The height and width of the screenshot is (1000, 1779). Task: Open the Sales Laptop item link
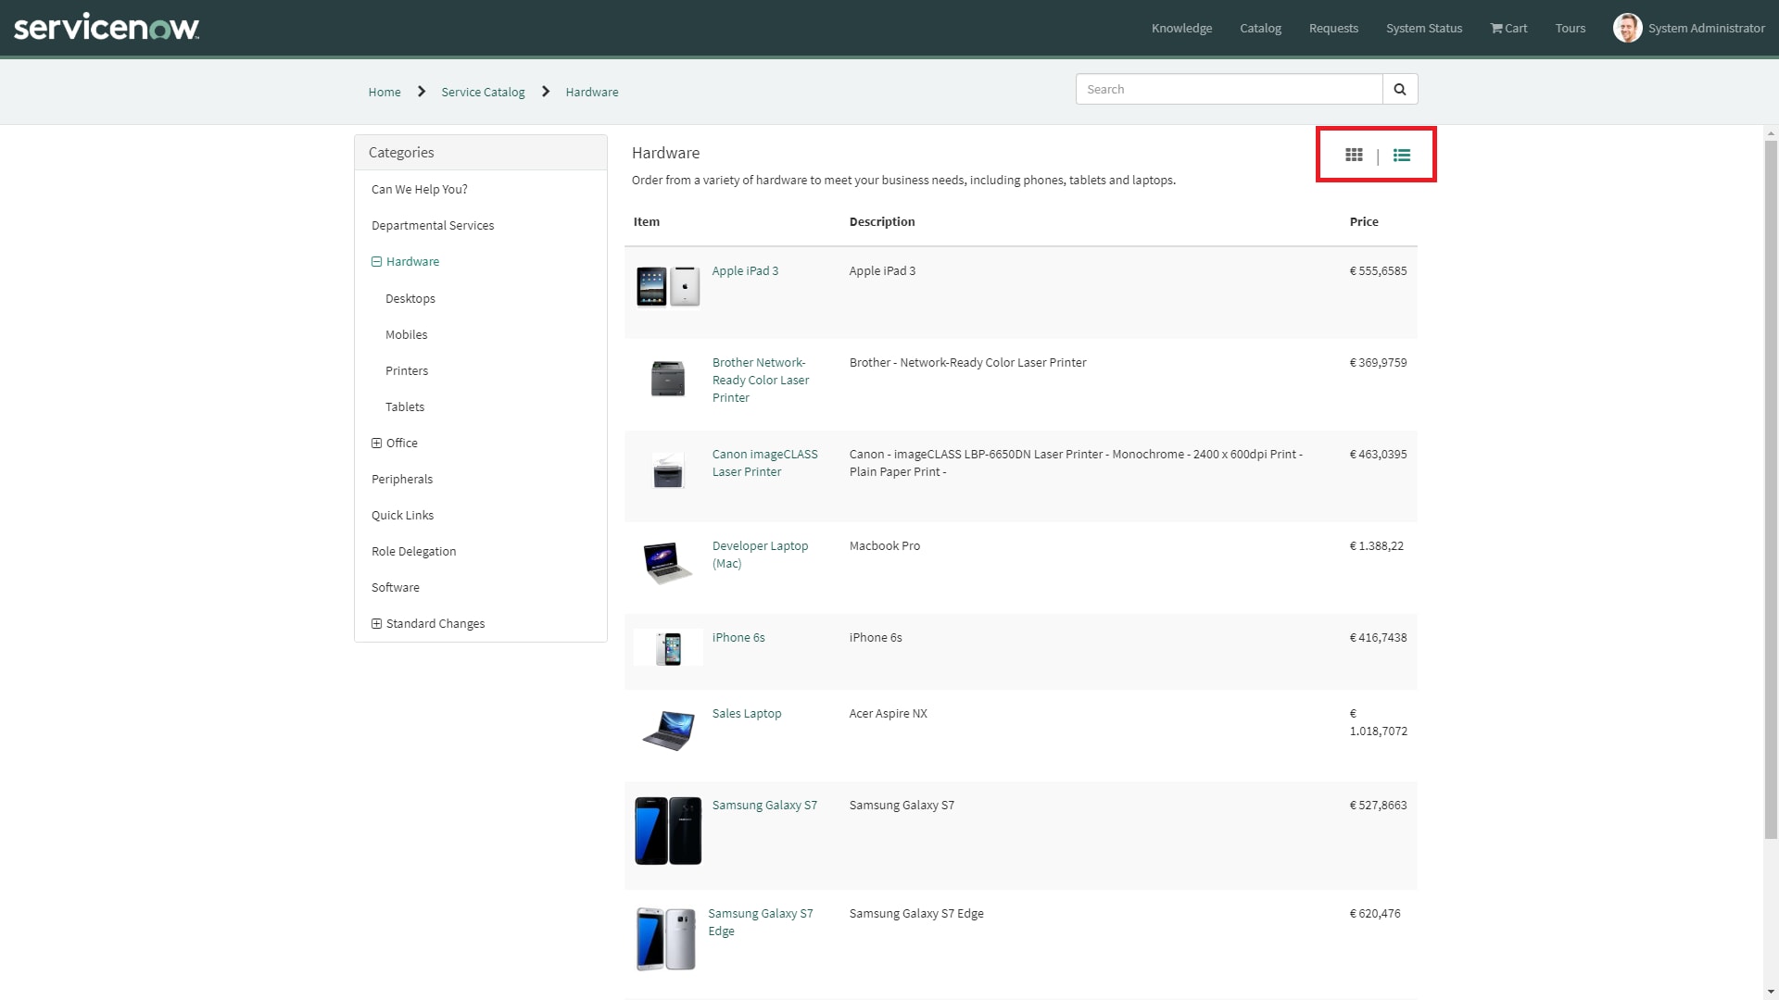(x=747, y=713)
